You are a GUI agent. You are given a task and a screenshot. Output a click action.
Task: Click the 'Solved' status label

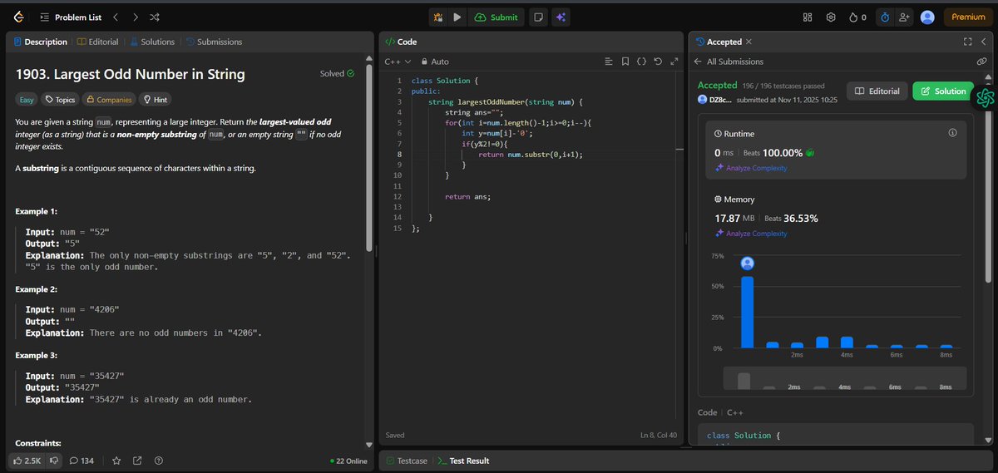338,73
